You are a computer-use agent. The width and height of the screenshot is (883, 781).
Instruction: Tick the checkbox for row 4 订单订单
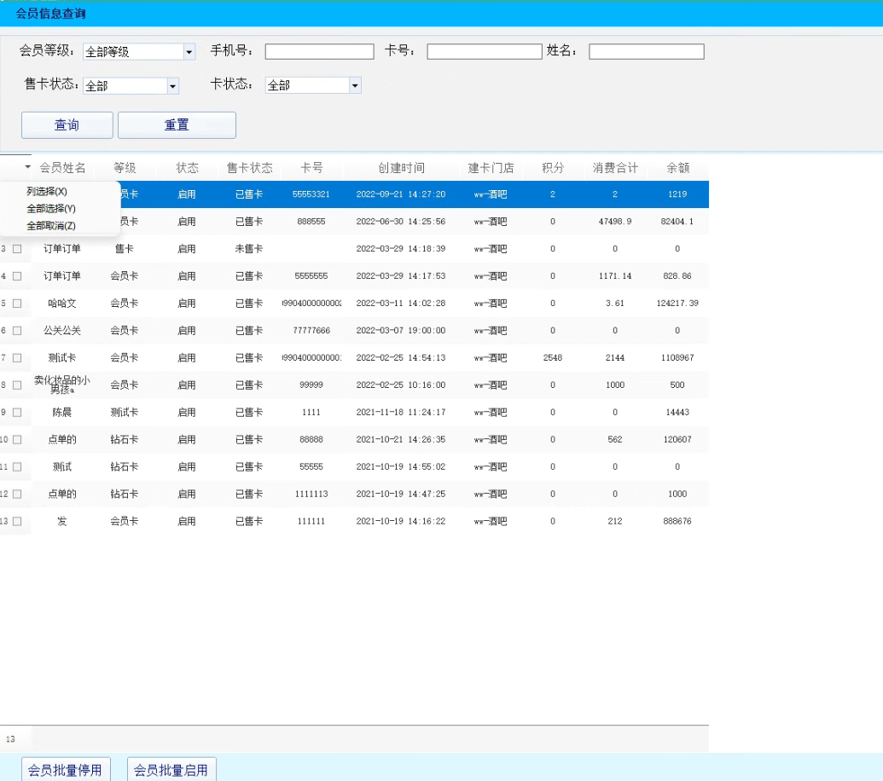(17, 276)
